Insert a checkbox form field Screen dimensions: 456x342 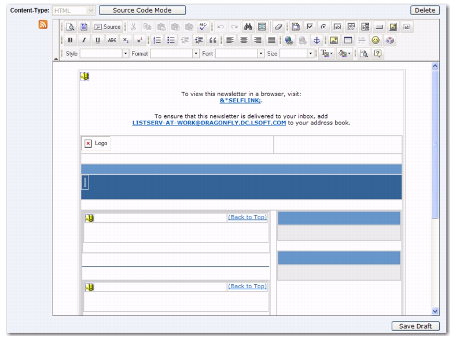click(x=310, y=27)
